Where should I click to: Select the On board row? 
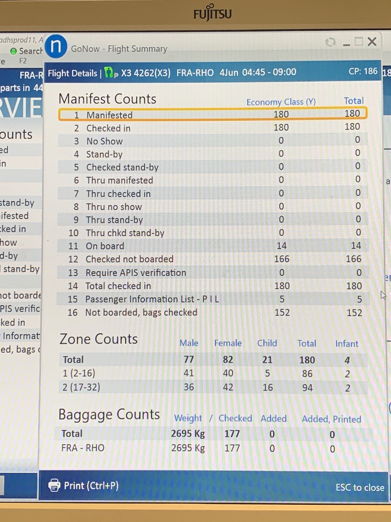(x=212, y=246)
